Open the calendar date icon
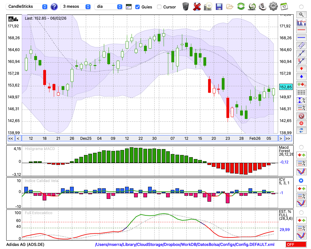The height and width of the screenshot is (249, 311). pyautogui.click(x=284, y=7)
